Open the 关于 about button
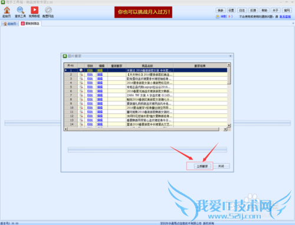 tap(276, 11)
